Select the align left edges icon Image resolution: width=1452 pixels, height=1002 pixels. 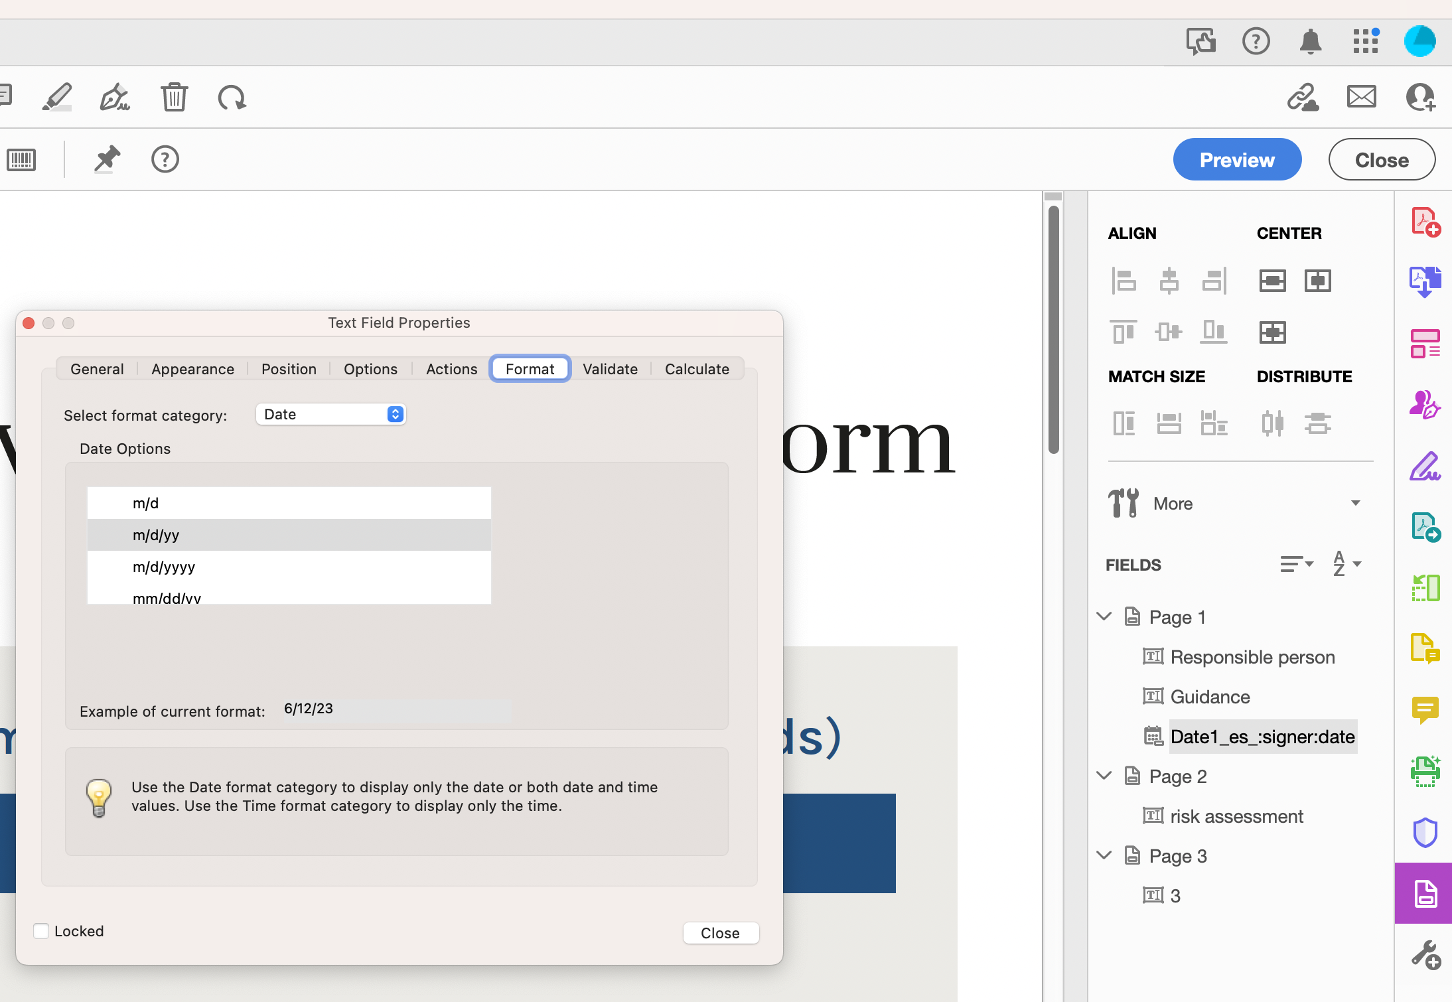(x=1124, y=280)
